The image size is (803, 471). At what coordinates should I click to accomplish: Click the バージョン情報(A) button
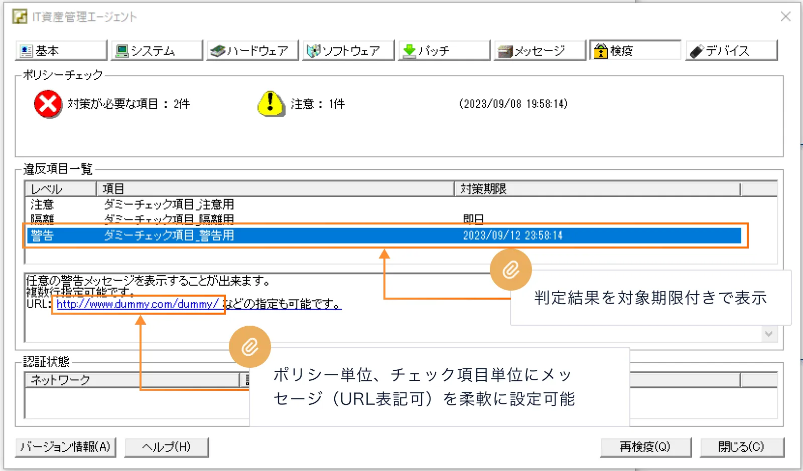click(66, 447)
